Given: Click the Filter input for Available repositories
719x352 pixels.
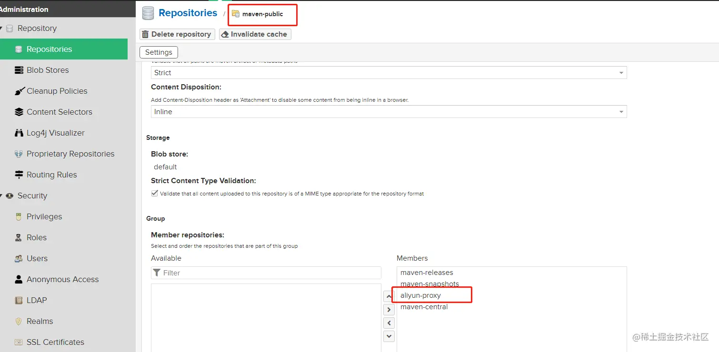Looking at the screenshot, I should (x=266, y=273).
